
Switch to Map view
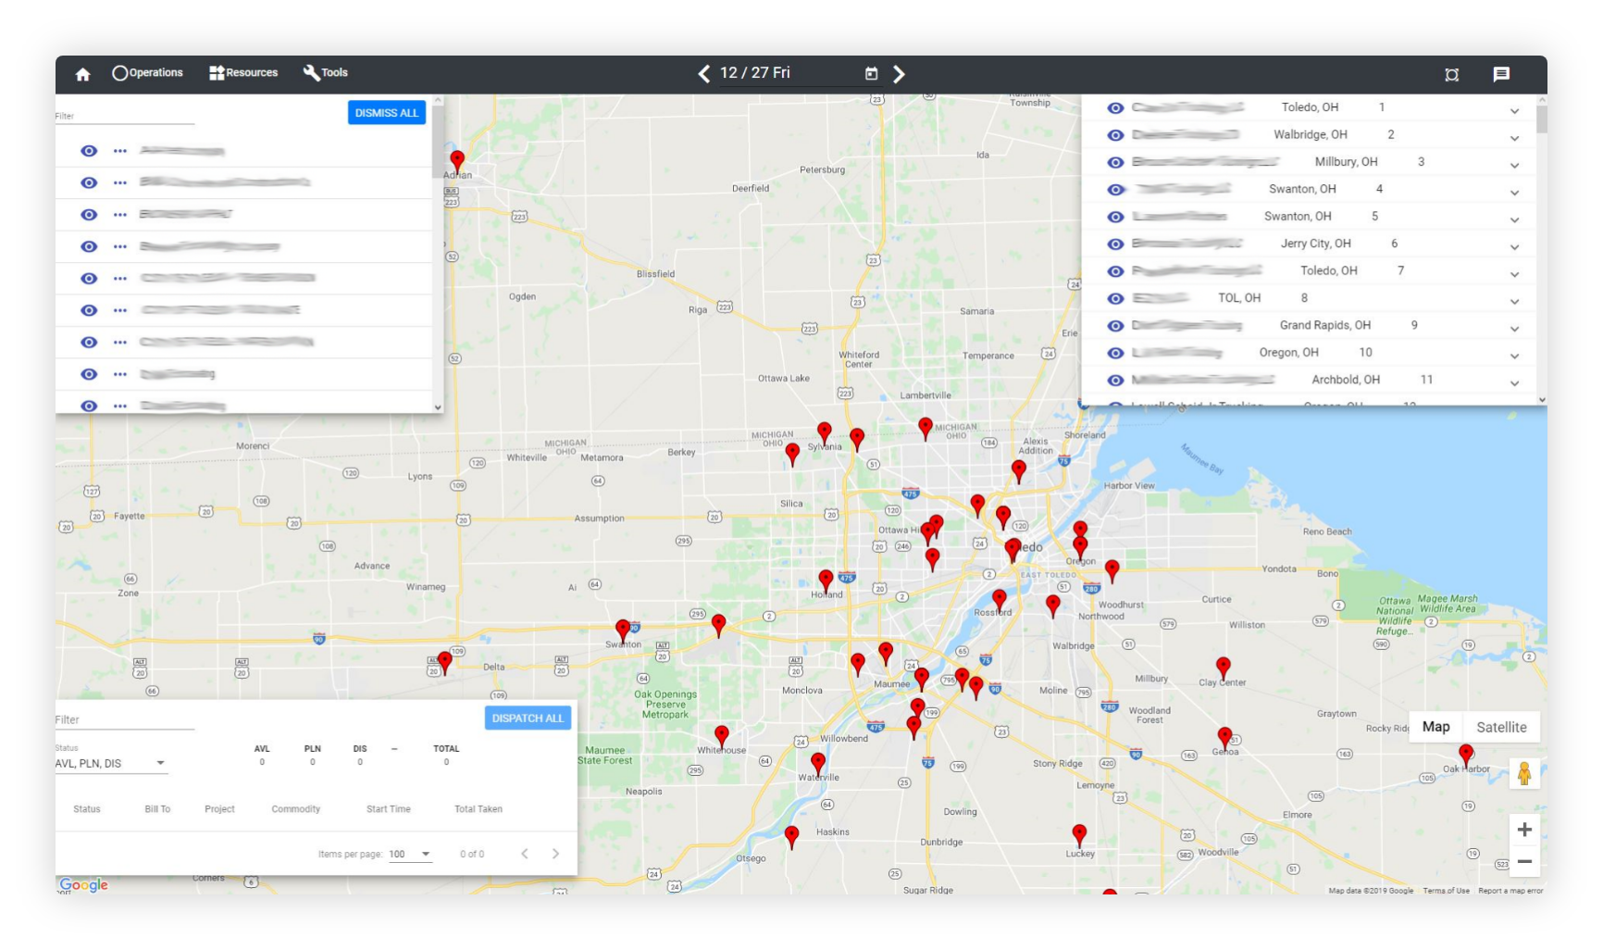pyautogui.click(x=1435, y=727)
